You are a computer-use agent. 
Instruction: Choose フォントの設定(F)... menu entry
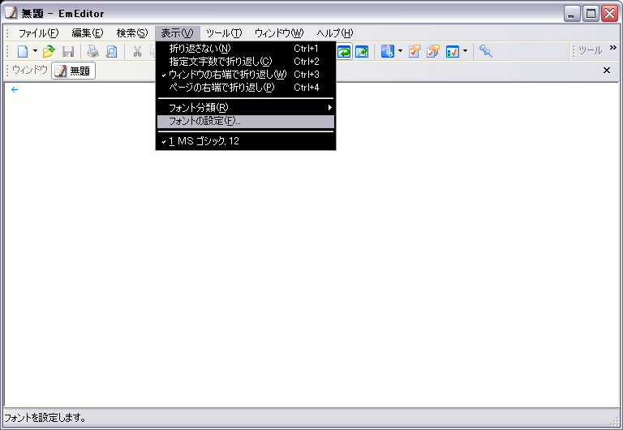[246, 121]
